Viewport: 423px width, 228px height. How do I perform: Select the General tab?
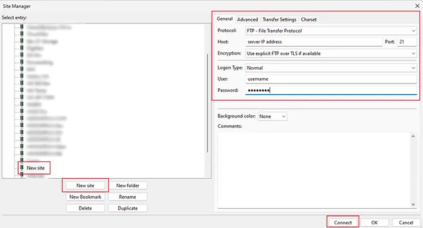[225, 19]
